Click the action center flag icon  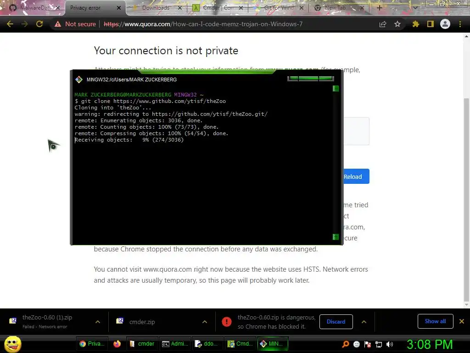[368, 344]
